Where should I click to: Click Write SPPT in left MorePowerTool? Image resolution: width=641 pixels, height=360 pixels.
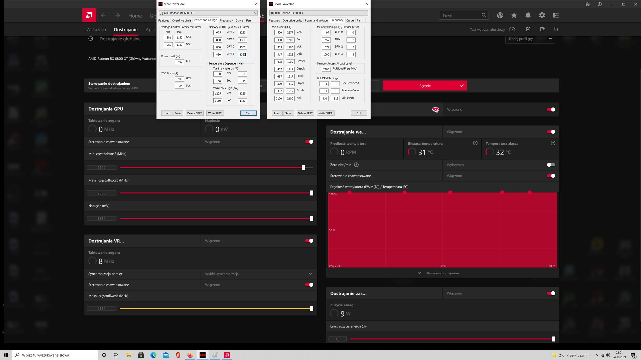coord(215,113)
